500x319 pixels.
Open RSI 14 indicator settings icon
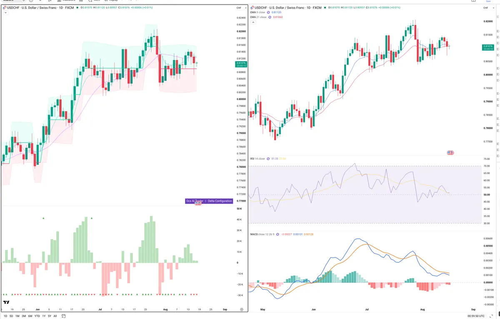[267, 159]
